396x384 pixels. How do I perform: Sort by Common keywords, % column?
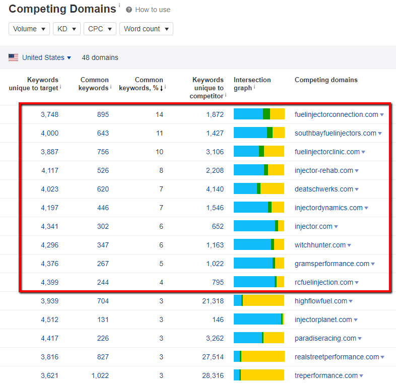(x=141, y=84)
